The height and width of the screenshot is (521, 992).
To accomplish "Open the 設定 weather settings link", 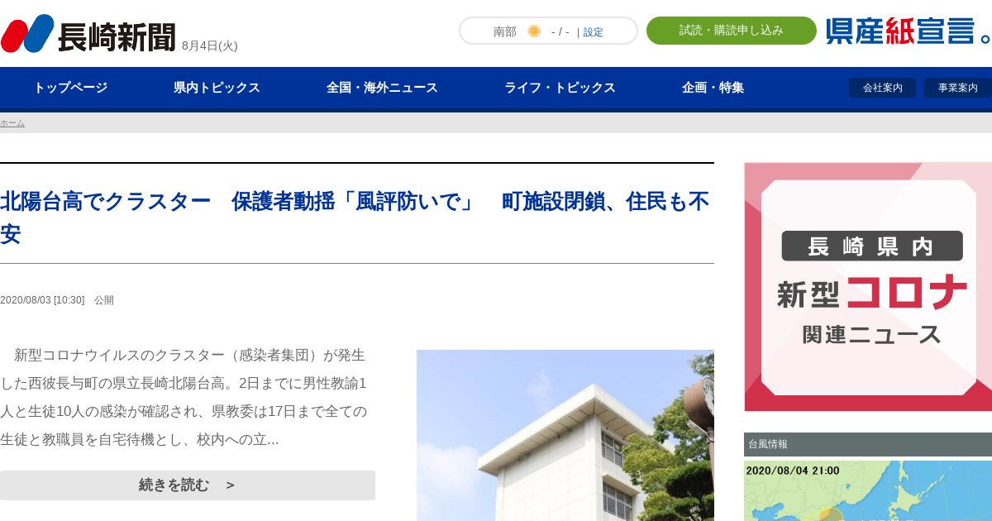I will [593, 32].
